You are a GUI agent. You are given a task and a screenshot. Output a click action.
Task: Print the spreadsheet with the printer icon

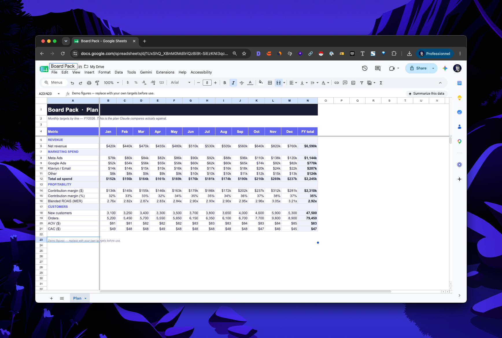(x=89, y=83)
